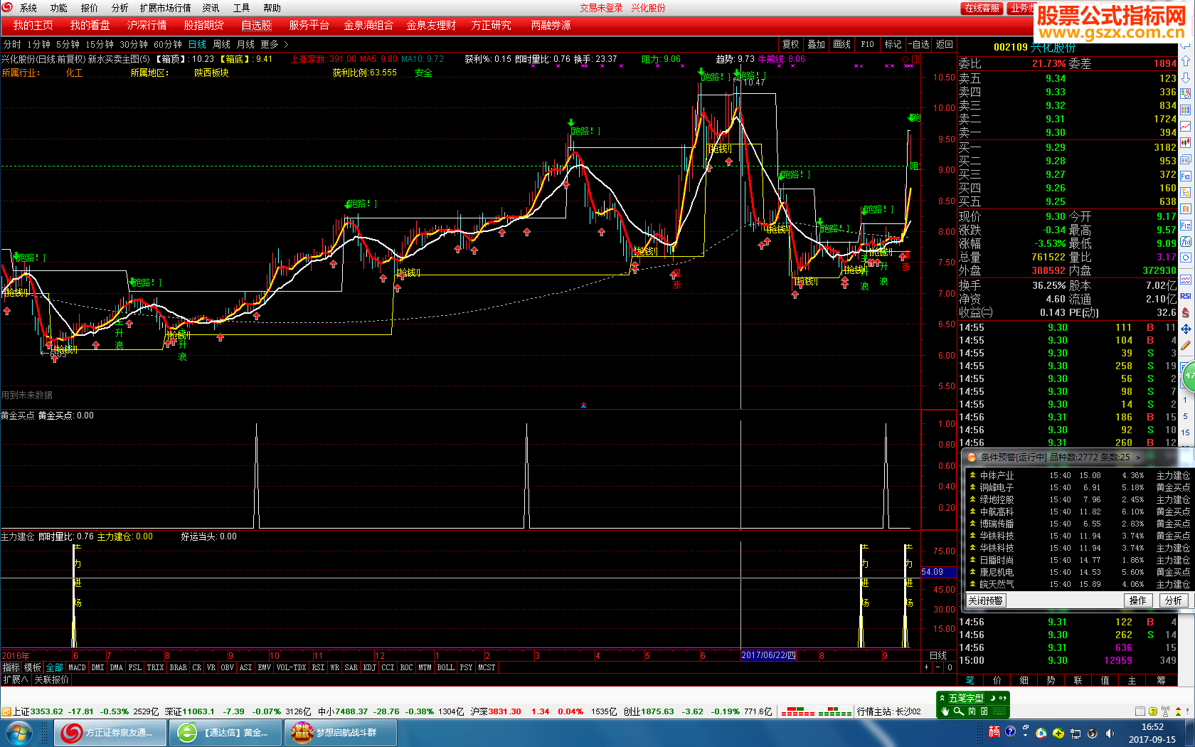Select the MACD indicator tab
The image size is (1195, 747).
pyautogui.click(x=76, y=667)
